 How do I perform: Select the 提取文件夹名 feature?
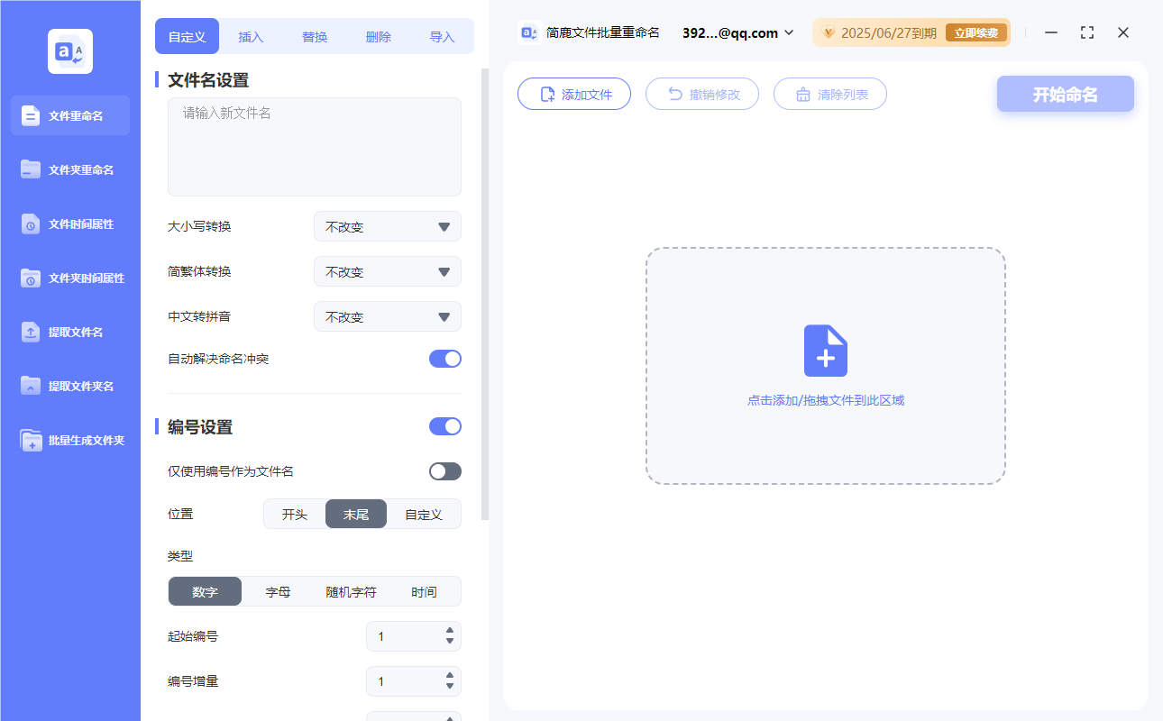click(x=69, y=386)
